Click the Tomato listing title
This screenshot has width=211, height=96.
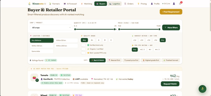44,75
